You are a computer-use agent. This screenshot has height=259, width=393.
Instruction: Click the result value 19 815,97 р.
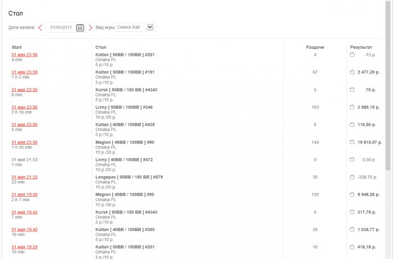(369, 142)
